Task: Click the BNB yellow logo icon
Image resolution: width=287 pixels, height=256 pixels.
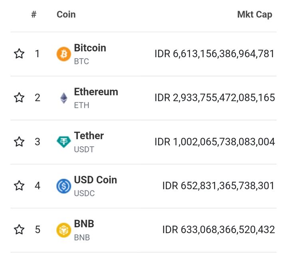Action: (x=63, y=230)
